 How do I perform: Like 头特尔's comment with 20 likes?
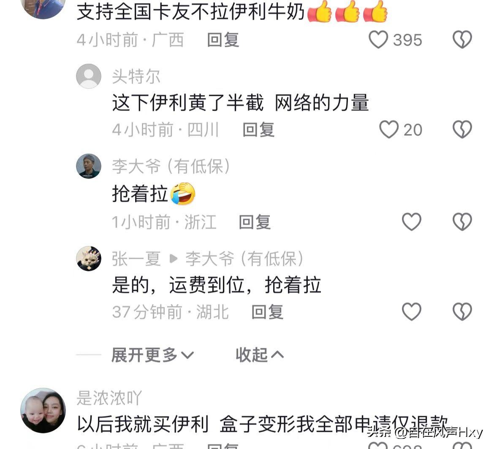pyautogui.click(x=389, y=130)
